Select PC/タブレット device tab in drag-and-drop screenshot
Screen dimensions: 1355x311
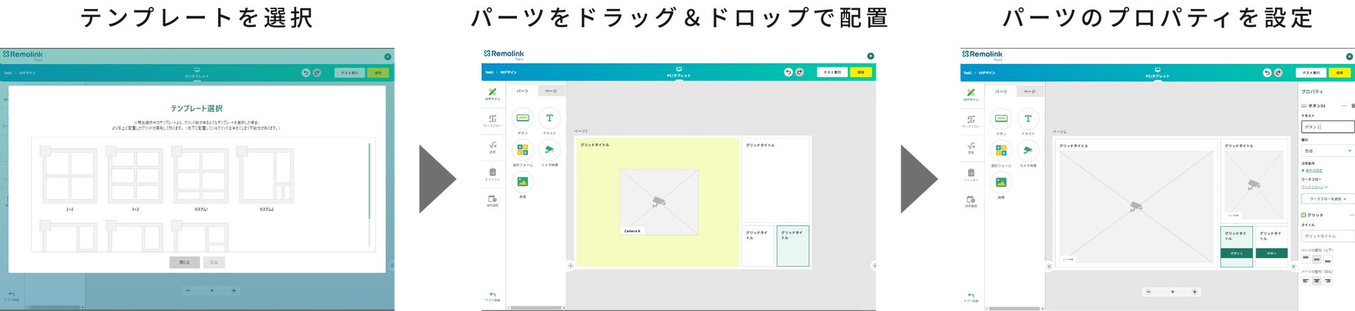pyautogui.click(x=679, y=73)
